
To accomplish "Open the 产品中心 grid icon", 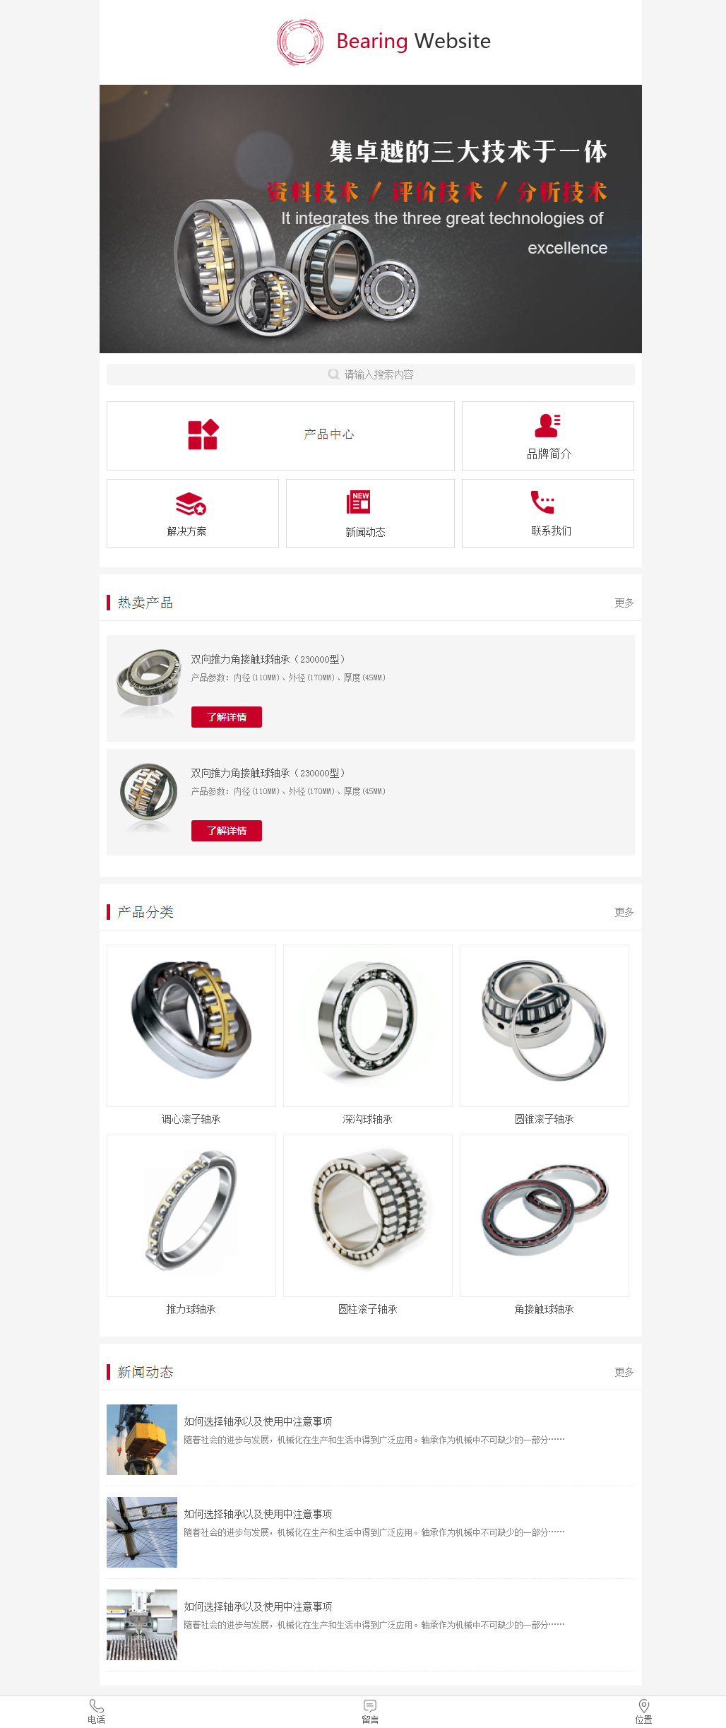I will coord(203,434).
